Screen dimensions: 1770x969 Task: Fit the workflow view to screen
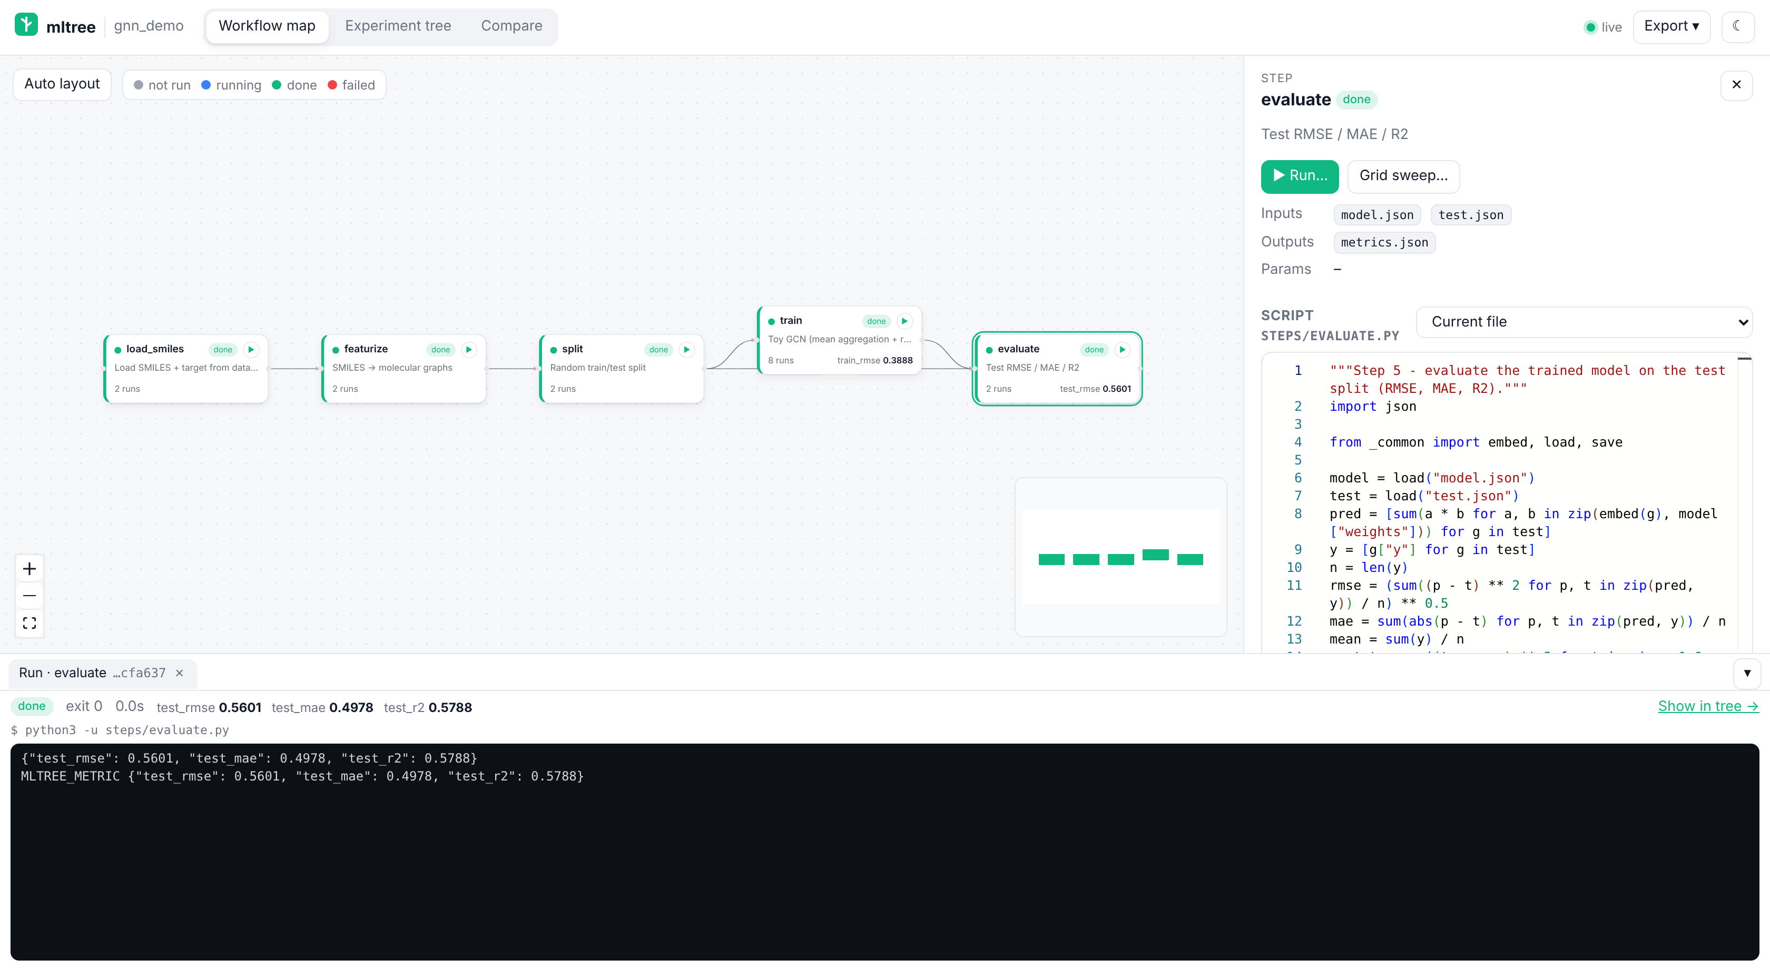pos(29,623)
